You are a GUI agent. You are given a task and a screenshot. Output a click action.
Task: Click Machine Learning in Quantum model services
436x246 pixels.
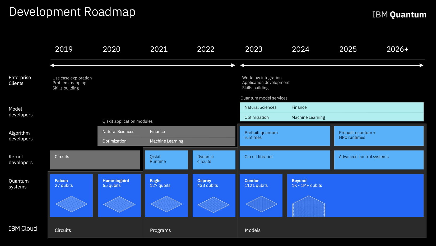[x=308, y=117]
